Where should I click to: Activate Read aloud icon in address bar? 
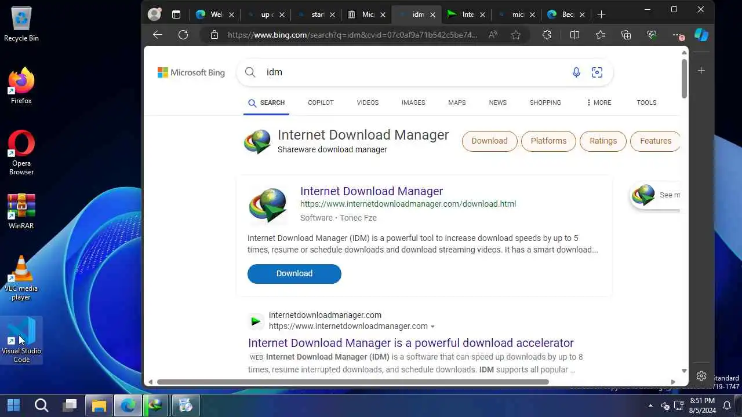(493, 35)
